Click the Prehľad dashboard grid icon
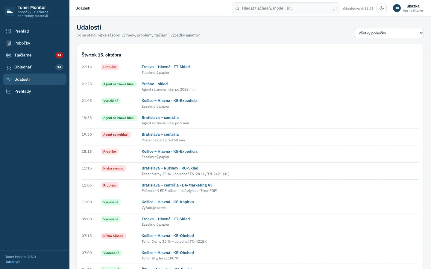 tap(9, 31)
